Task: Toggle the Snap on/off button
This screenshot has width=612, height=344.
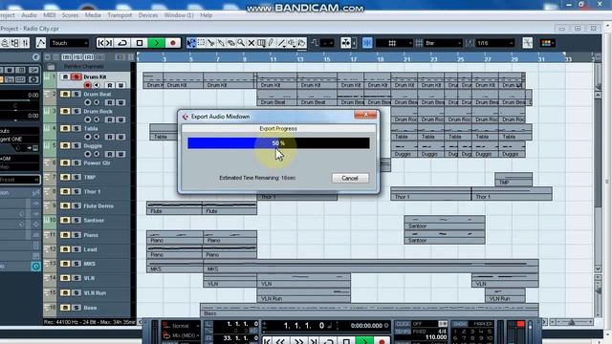Action: [367, 43]
